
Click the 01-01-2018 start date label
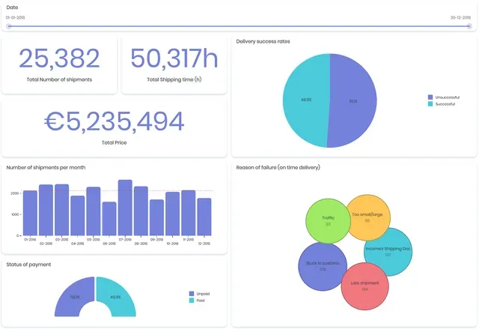[15, 17]
